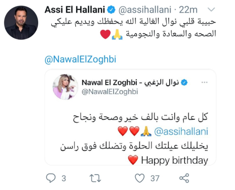The height and width of the screenshot is (190, 235).
Task: View the 37 likes count
Action: pyautogui.click(x=155, y=178)
